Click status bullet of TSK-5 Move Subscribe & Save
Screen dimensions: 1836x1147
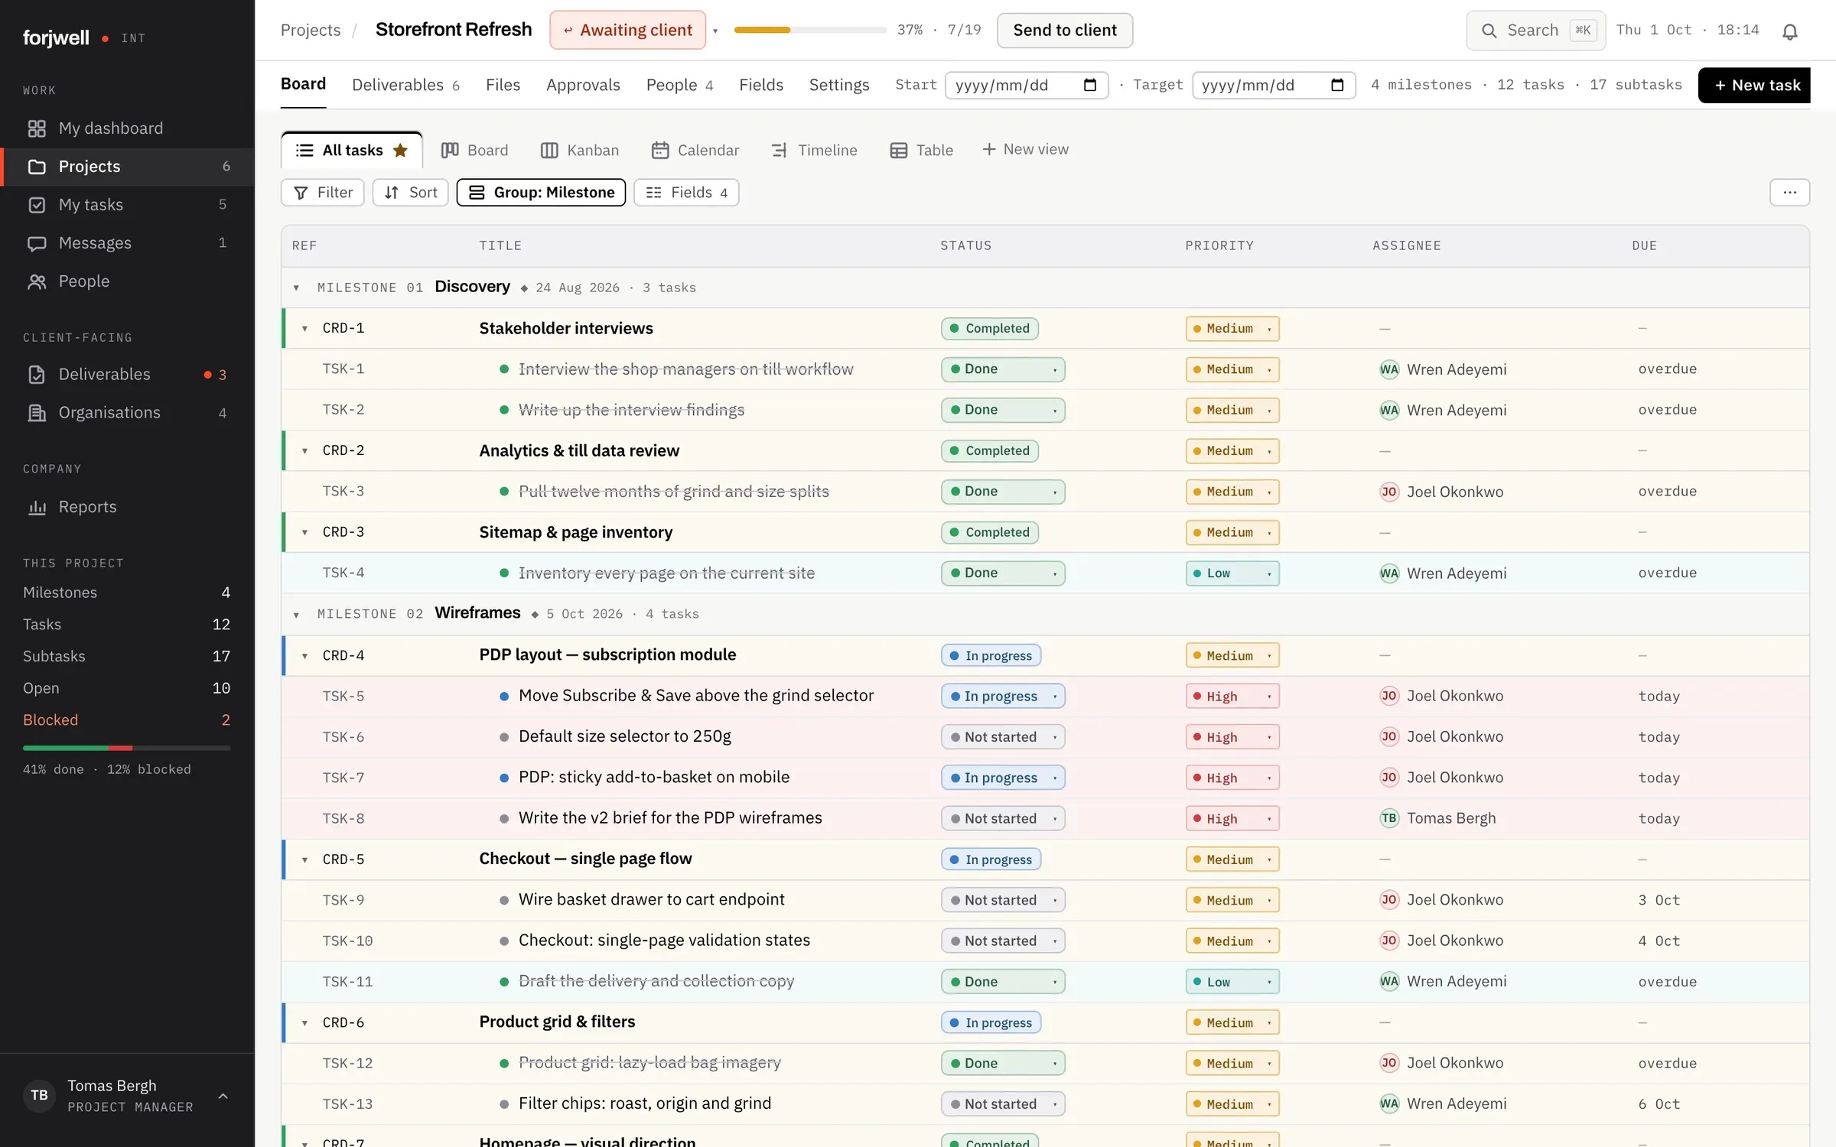click(504, 696)
